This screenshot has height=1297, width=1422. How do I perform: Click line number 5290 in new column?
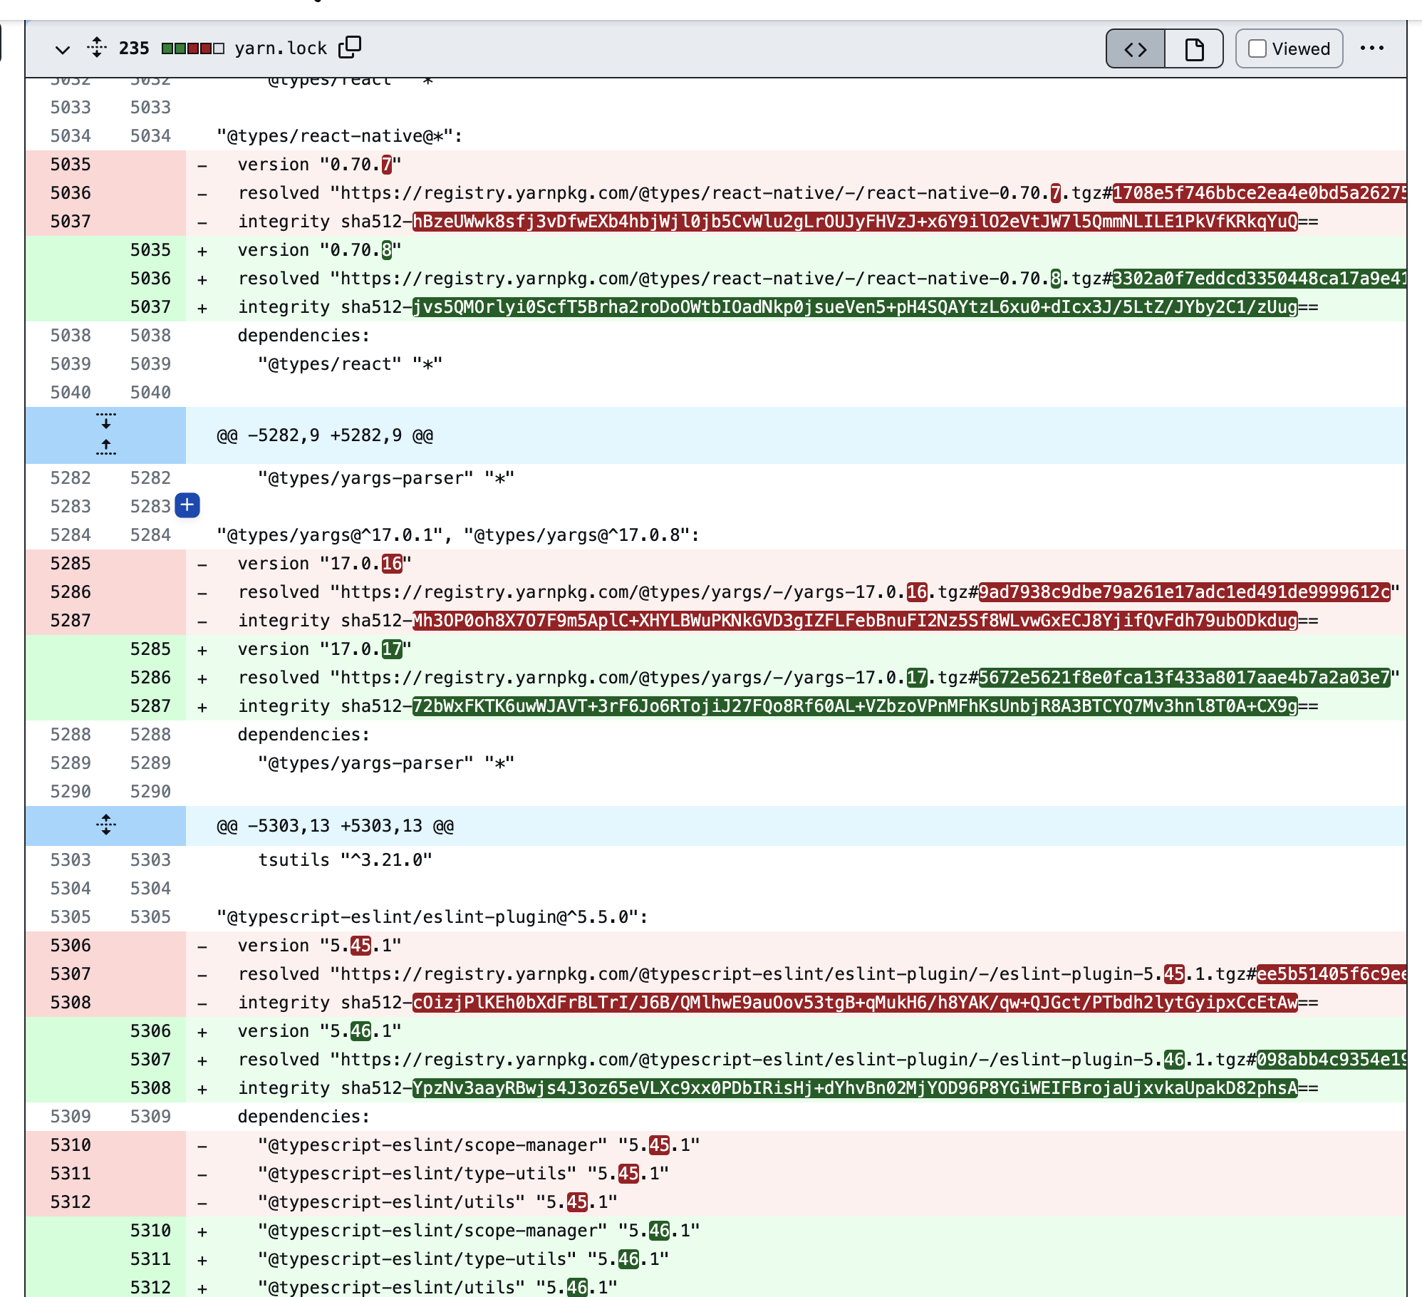point(150,792)
